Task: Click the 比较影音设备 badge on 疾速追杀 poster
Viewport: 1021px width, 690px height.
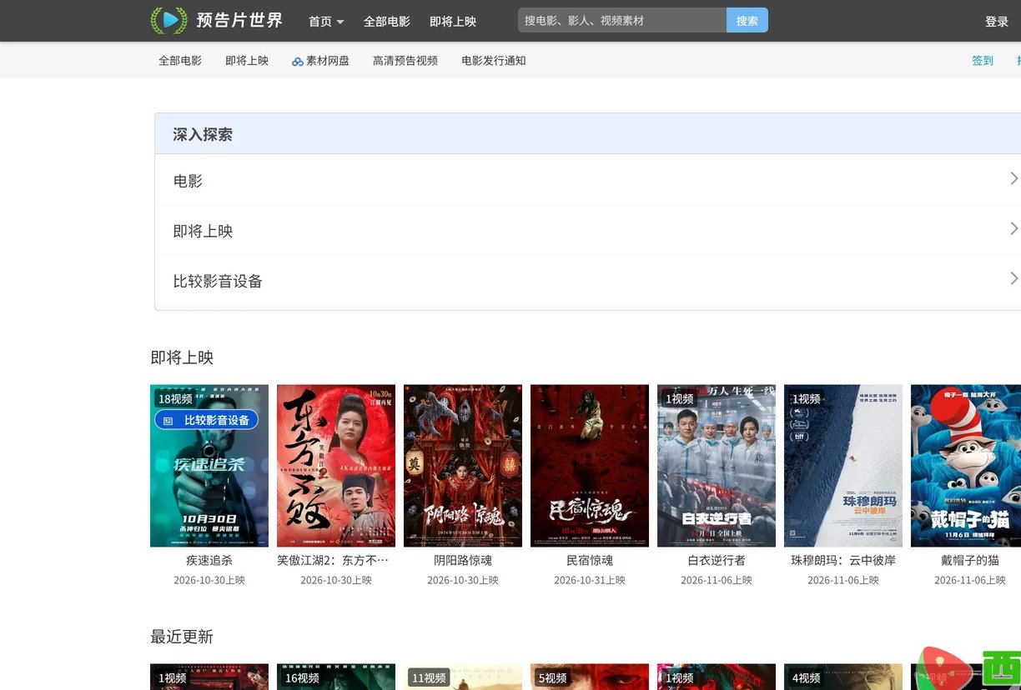Action: 206,420
